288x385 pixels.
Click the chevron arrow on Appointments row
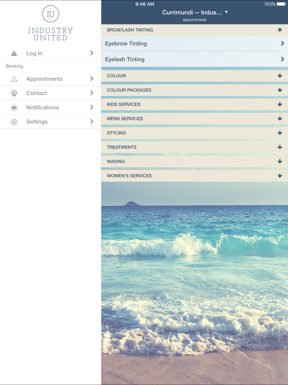(x=92, y=79)
